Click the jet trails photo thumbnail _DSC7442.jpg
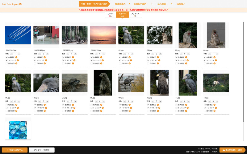Image resolution: width=247 pixels, height=154 pixels. (x=18, y=35)
